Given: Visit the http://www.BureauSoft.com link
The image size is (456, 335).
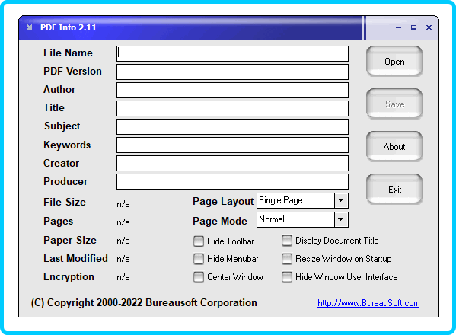Looking at the screenshot, I should pos(368,303).
